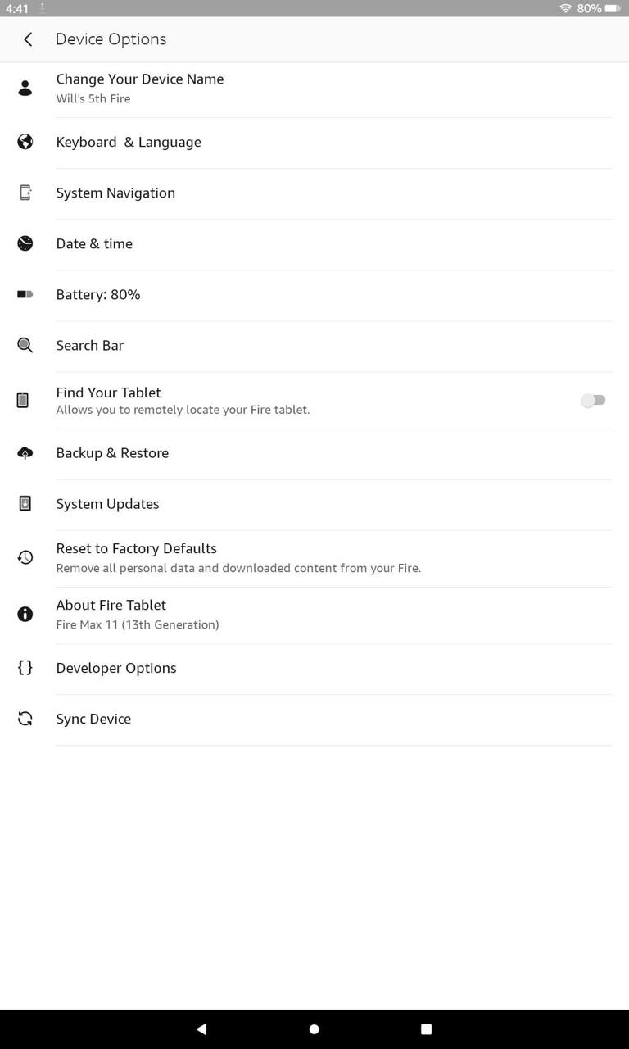Image resolution: width=629 pixels, height=1049 pixels.
Task: Click the magnifier icon next to Search Bar
Action: point(25,345)
